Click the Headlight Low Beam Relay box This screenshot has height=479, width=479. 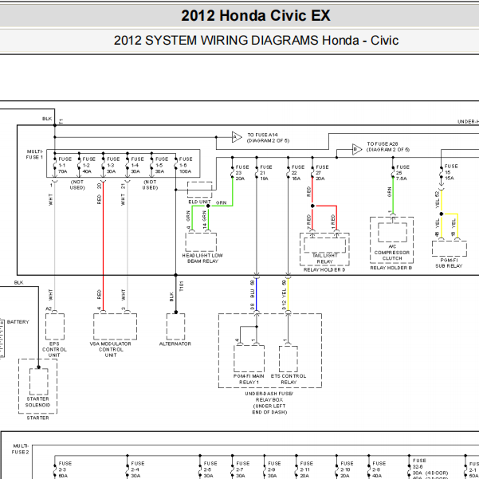201,242
